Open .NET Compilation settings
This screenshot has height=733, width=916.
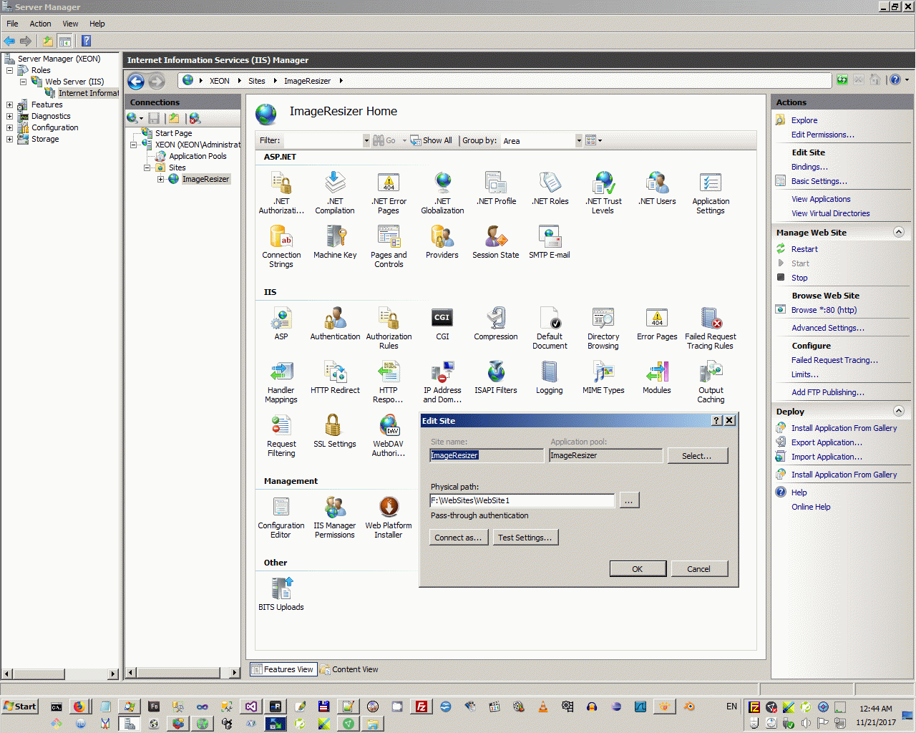click(335, 193)
